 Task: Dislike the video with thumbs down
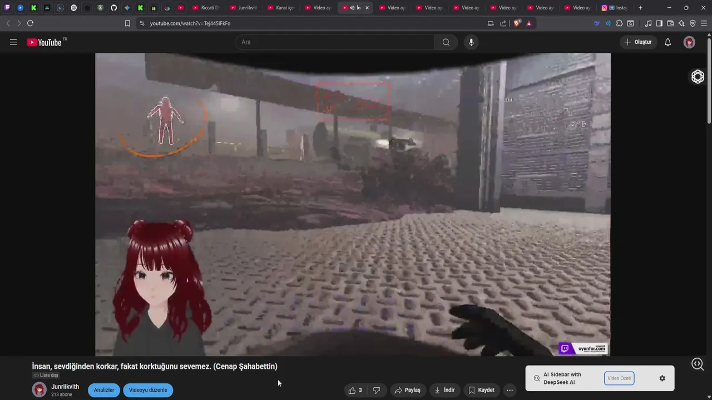377,390
